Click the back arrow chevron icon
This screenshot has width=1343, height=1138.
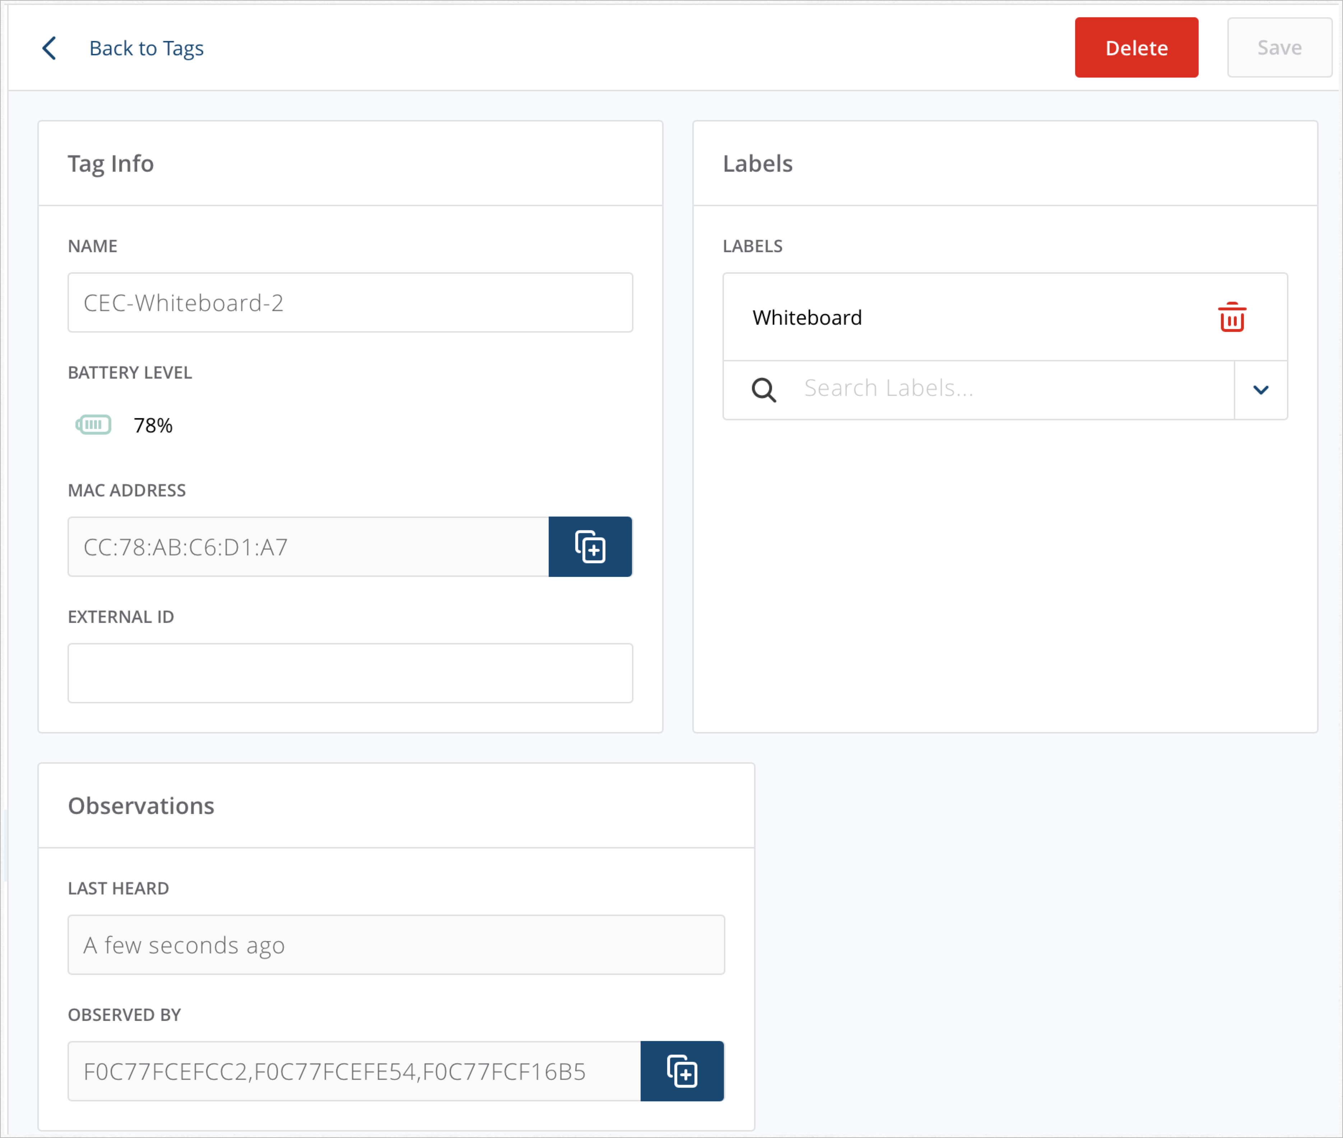[x=49, y=48]
